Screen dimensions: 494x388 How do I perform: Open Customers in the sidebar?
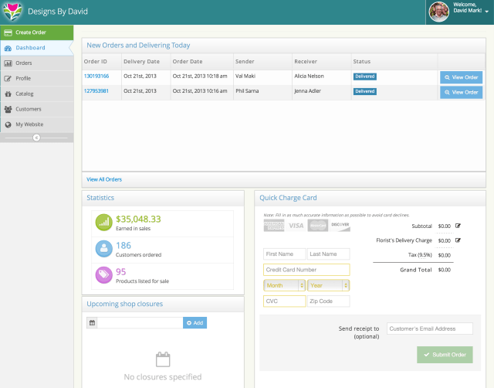[28, 109]
